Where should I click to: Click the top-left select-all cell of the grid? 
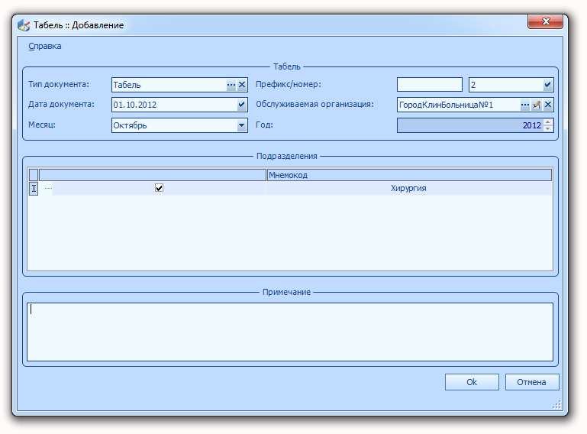[x=34, y=175]
